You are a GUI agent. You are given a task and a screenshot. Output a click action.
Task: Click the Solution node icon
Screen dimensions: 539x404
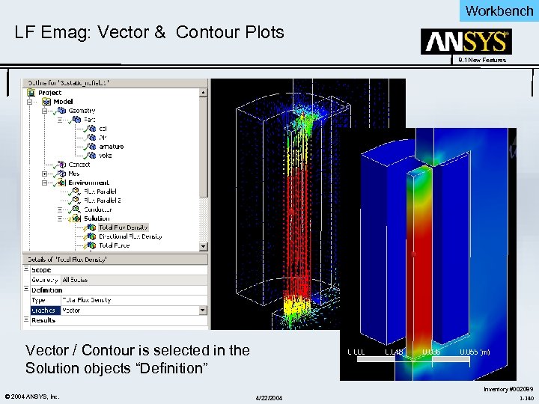[76, 218]
